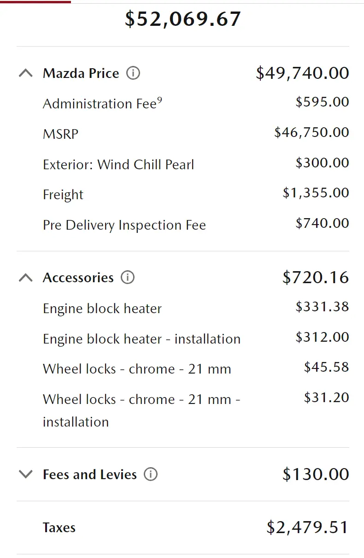Open the Mazda Price info icon
This screenshot has width=364, height=558.
(133, 73)
